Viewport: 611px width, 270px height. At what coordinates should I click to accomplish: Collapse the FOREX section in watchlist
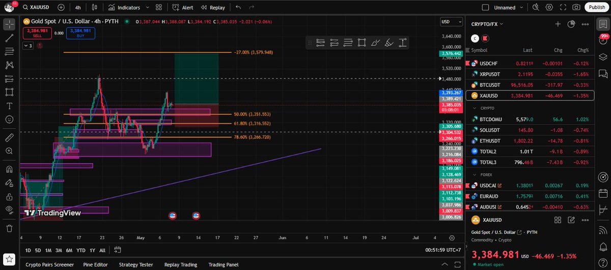tap(476, 174)
